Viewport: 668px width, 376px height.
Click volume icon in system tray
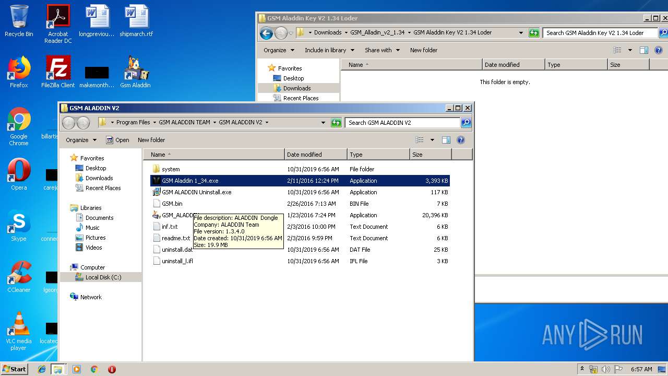click(x=605, y=369)
